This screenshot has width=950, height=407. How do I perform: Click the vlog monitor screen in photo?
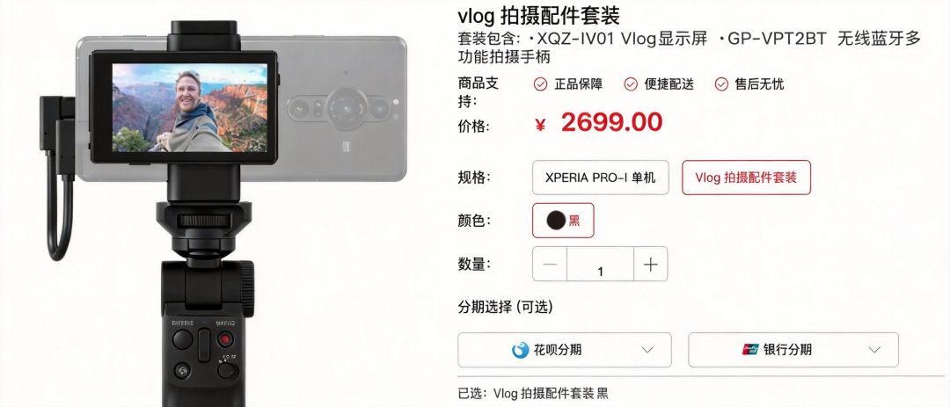[x=190, y=108]
